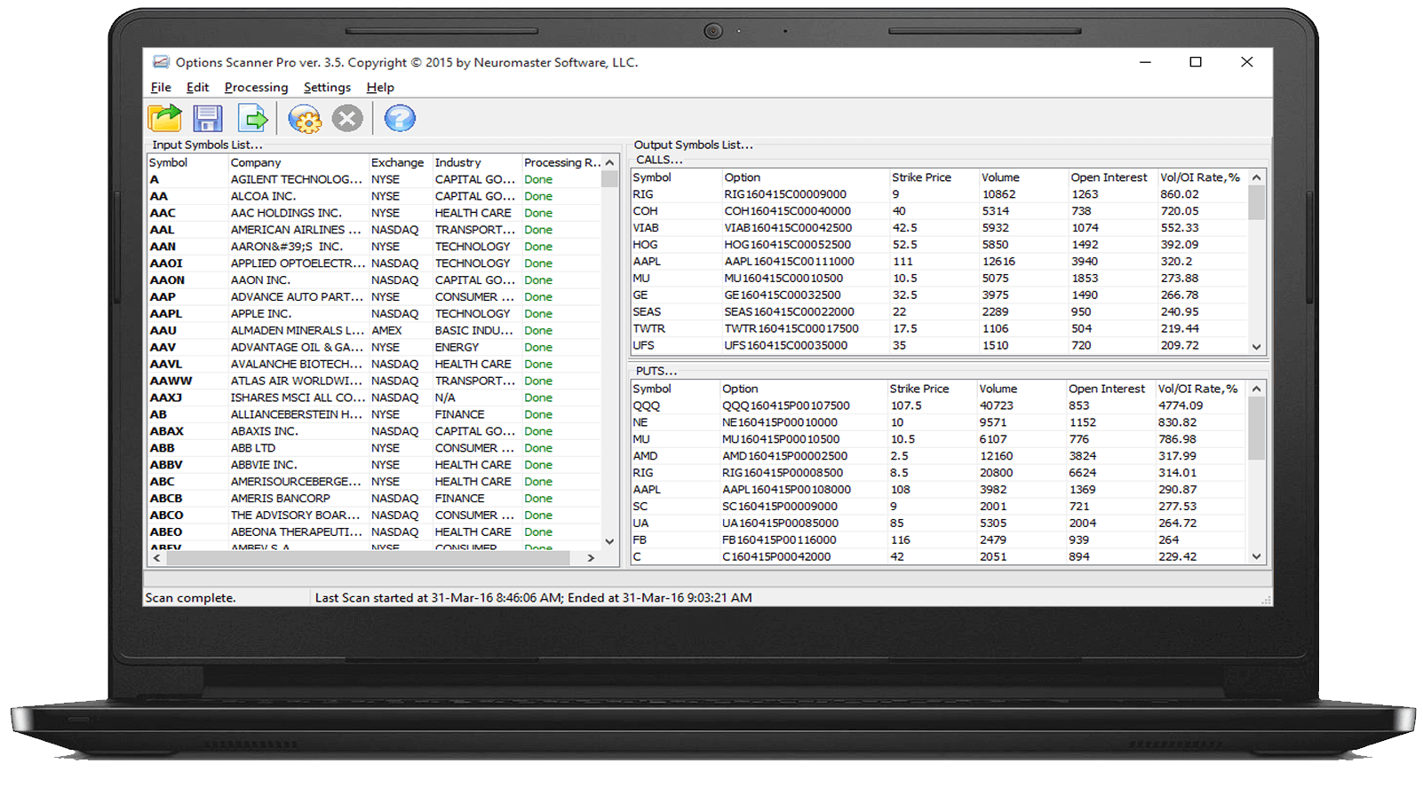Open the File menu

tap(161, 87)
